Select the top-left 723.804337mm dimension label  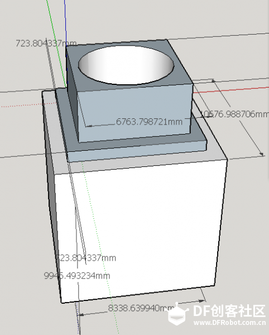pos(46,43)
